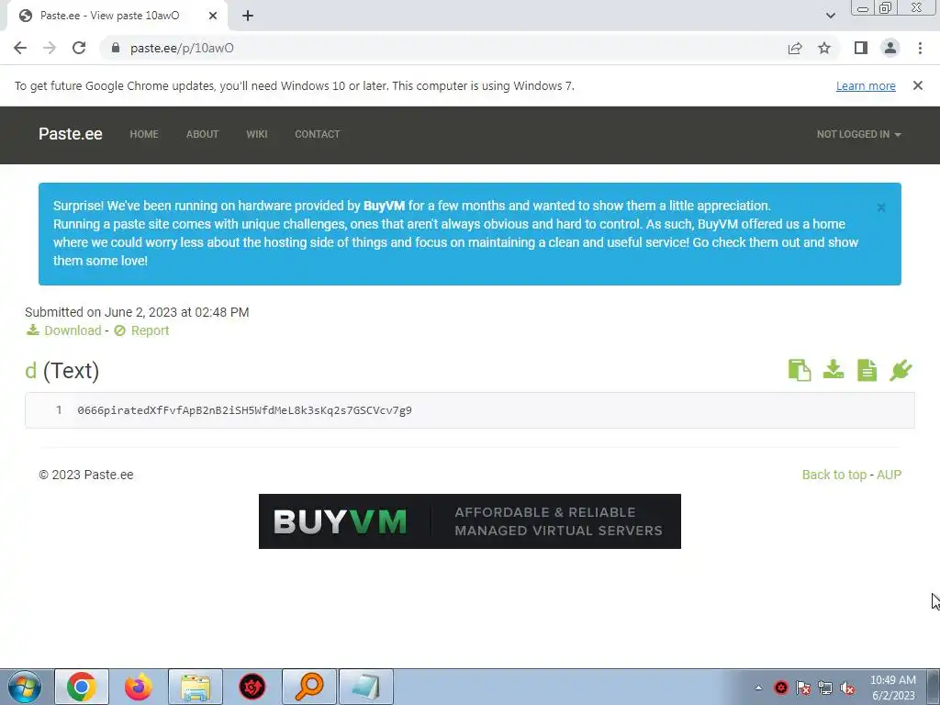940x705 pixels.
Task: Open volume control tray icon
Action: (x=847, y=688)
